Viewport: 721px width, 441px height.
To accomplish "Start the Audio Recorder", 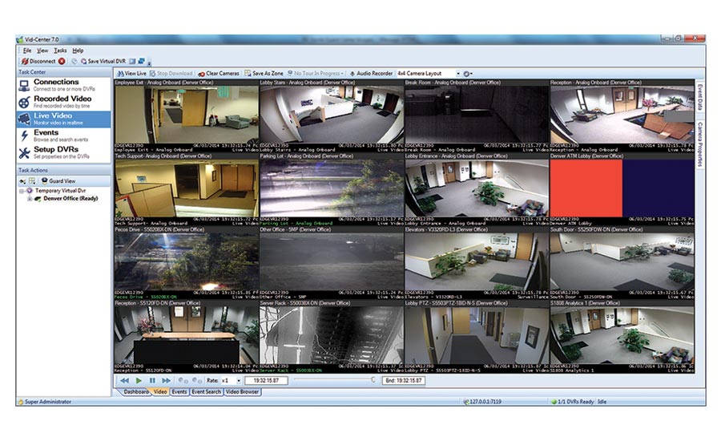I will tap(370, 73).
